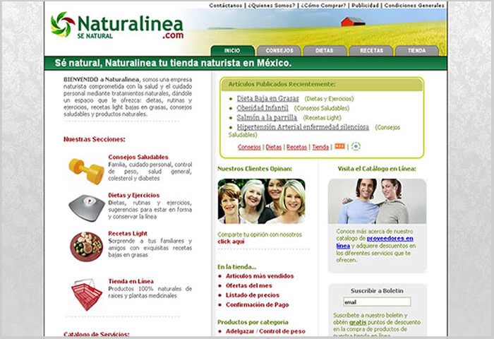Image resolution: width=494 pixels, height=339 pixels.
Task: Switch to the INICIO tab
Action: [x=232, y=51]
